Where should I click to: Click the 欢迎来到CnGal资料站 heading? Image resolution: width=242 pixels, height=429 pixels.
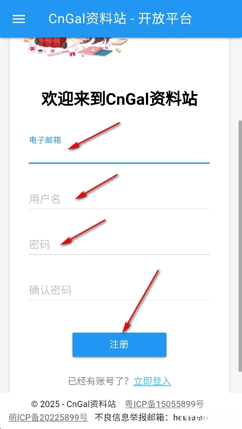pos(119,99)
